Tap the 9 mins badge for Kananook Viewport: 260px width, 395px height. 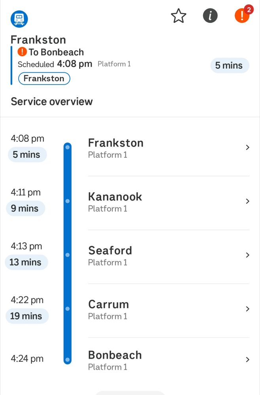pyautogui.click(x=25, y=209)
